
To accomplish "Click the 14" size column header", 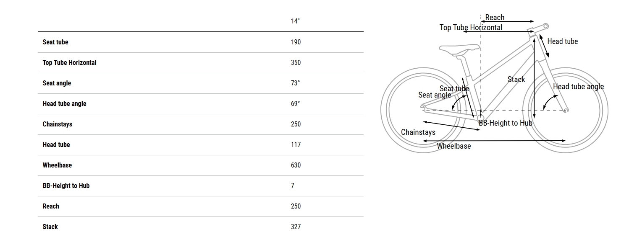I will [x=295, y=21].
